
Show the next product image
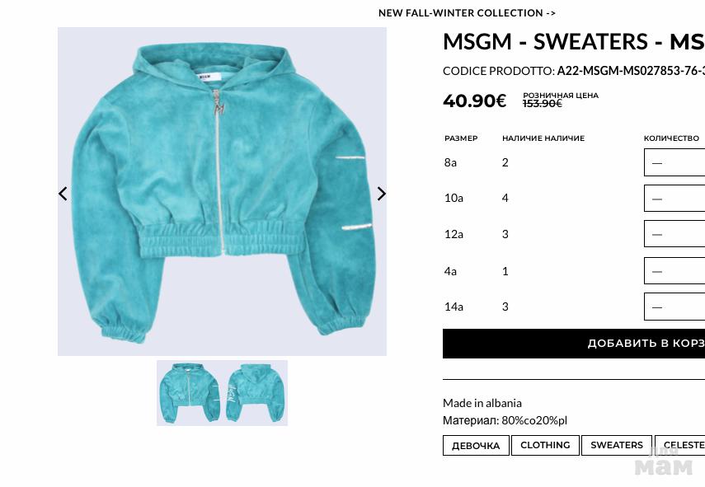[x=381, y=194]
